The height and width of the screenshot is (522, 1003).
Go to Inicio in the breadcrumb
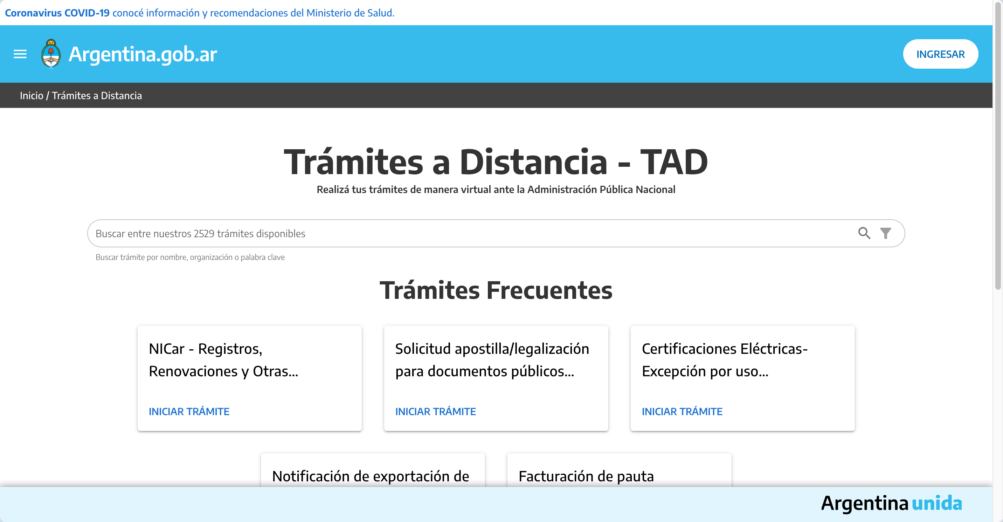click(x=32, y=95)
